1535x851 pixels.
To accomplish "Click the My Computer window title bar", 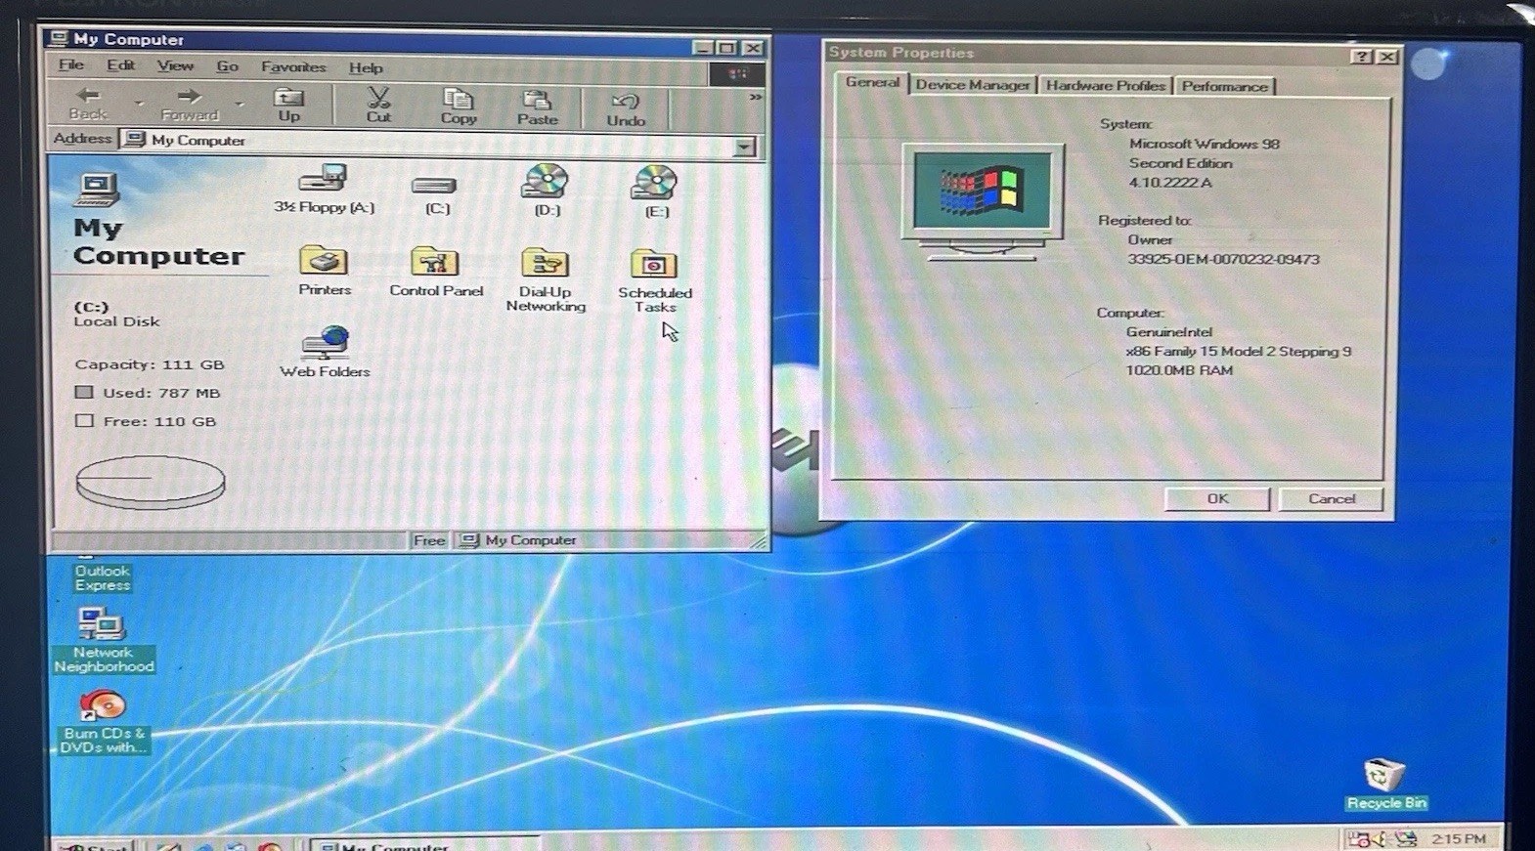I will click(406, 43).
